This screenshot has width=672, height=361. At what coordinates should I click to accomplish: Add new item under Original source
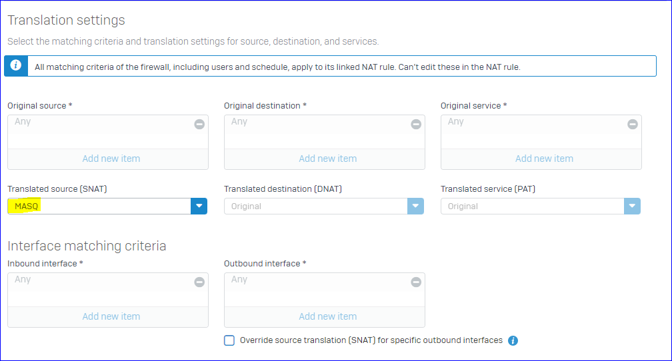pyautogui.click(x=111, y=159)
